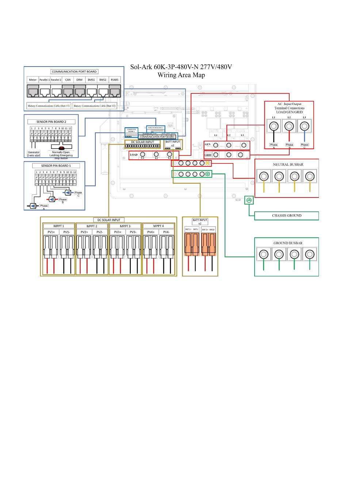Viewport: 347px width, 497px height.
Task: Click the Phase C current transformer symbol
Action: point(68,192)
